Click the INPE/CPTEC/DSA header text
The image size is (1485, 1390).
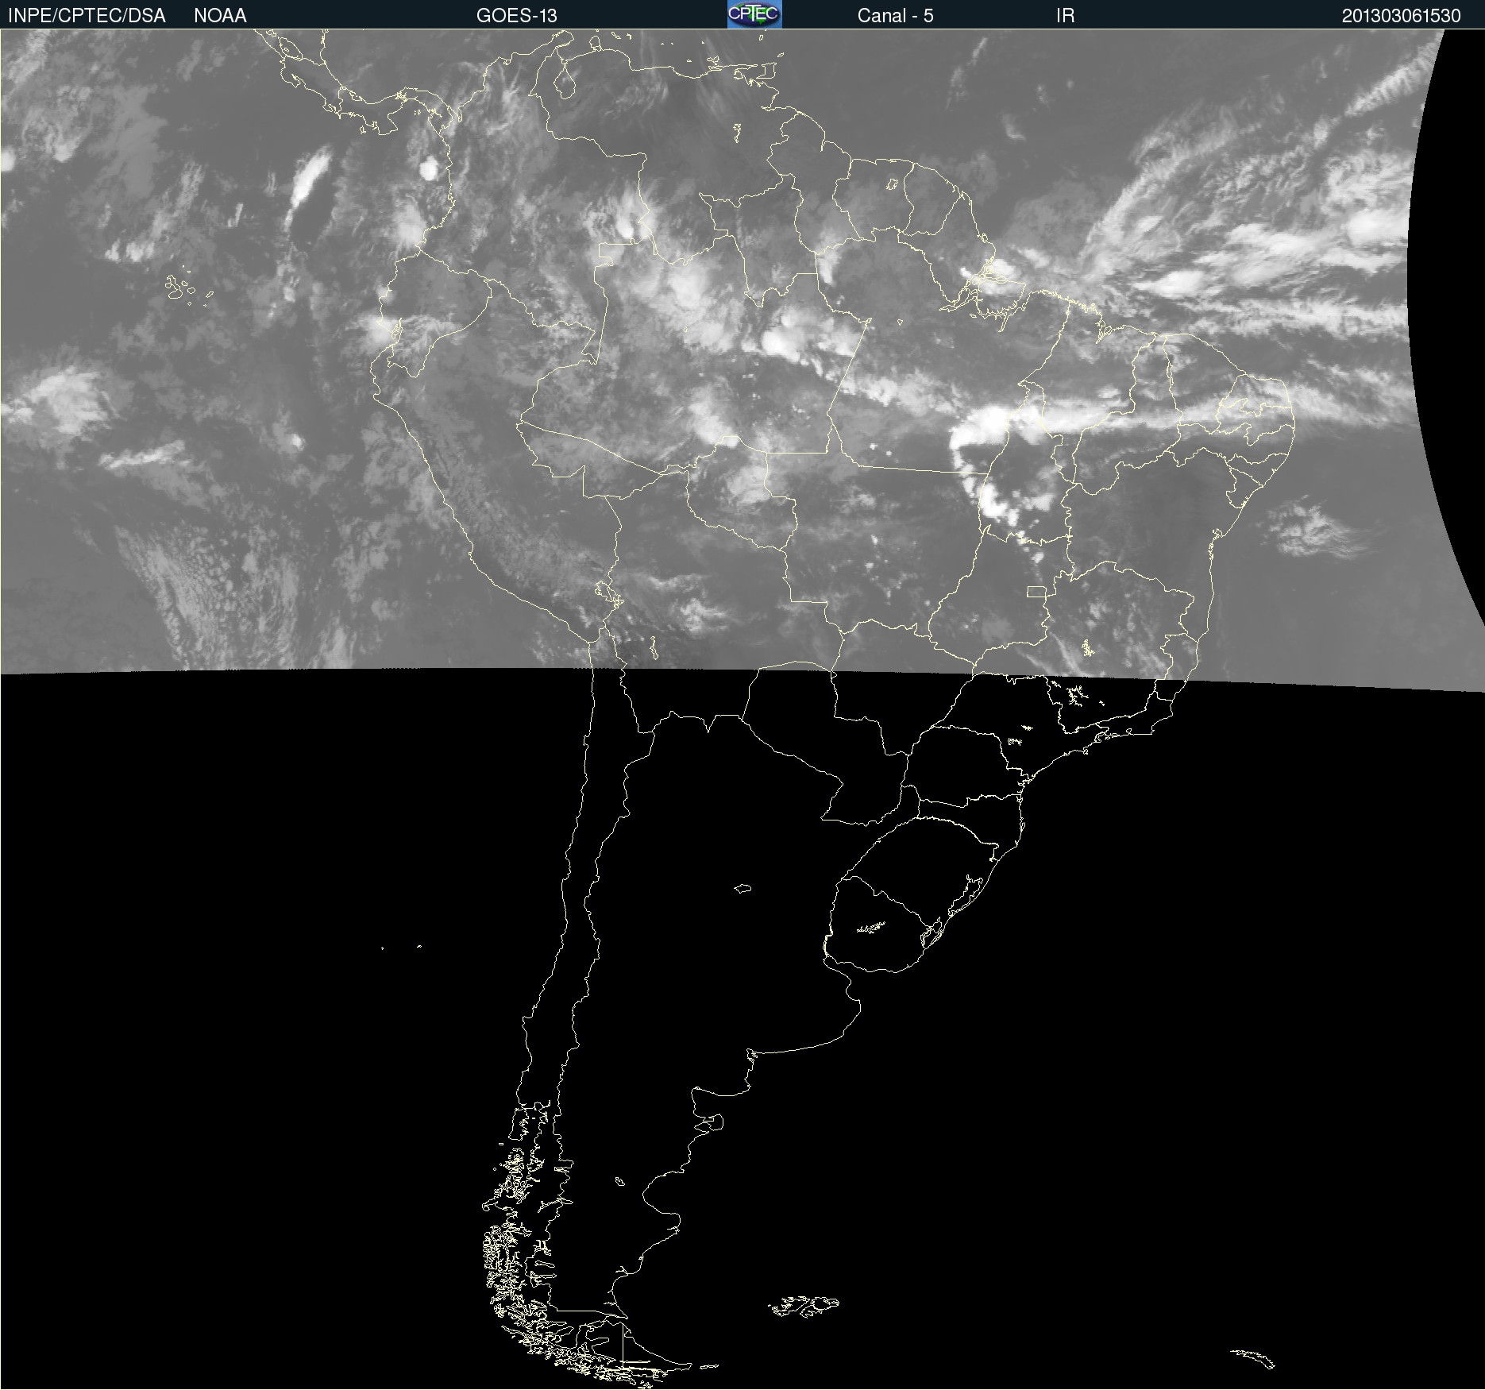(87, 16)
